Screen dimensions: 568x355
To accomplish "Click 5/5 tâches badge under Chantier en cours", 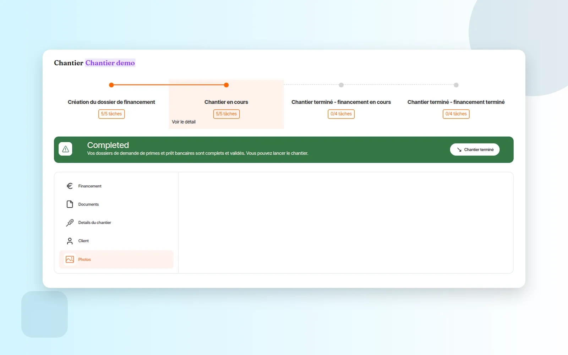I will click(x=226, y=114).
